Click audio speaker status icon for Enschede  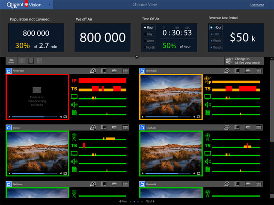coord(208,161)
